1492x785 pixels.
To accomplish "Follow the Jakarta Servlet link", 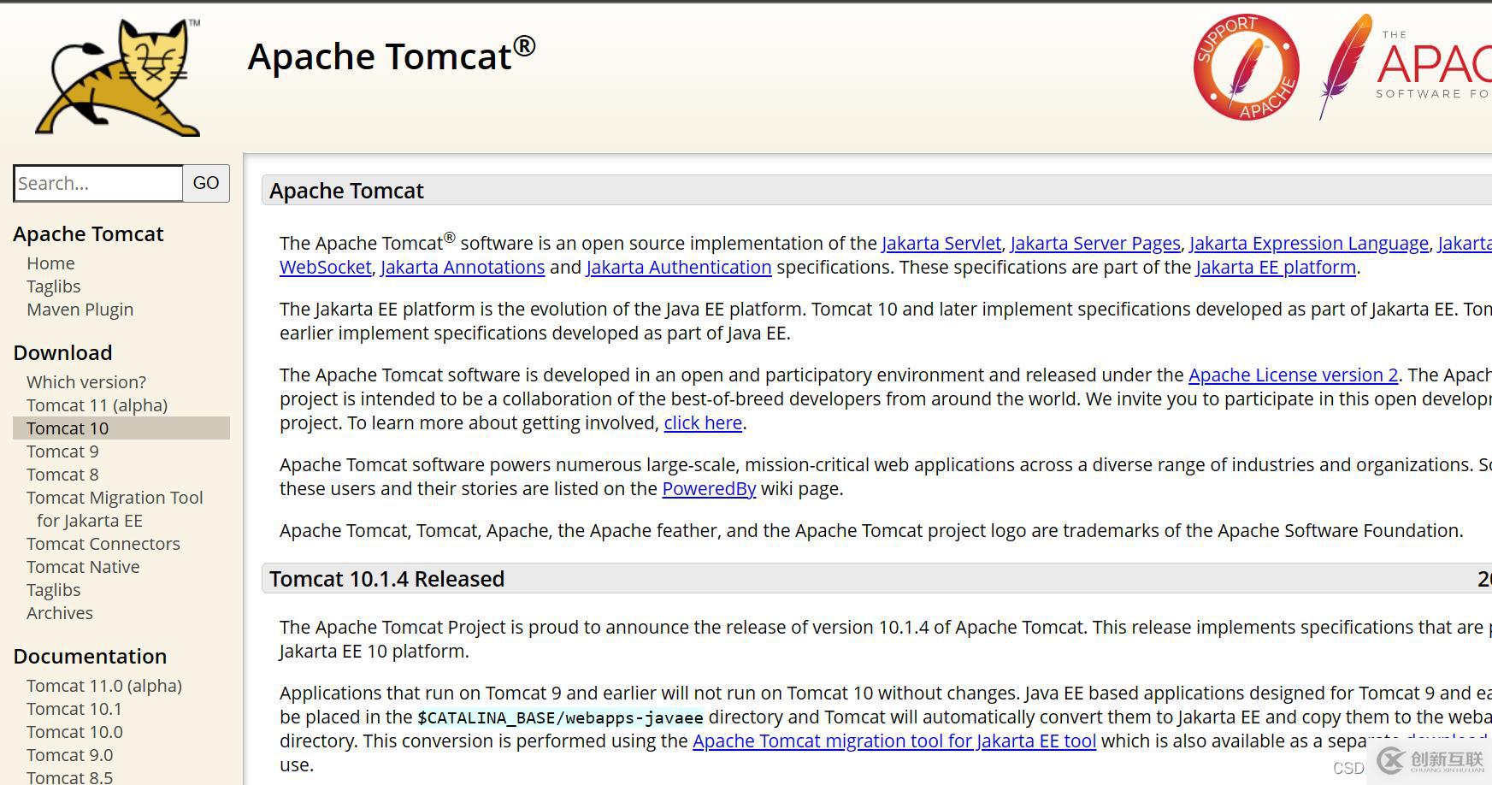I will pos(941,244).
